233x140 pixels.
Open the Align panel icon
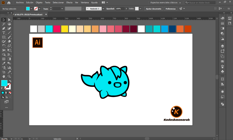click(x=222, y=84)
